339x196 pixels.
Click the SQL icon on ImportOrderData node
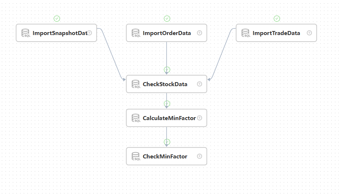[x=136, y=33]
